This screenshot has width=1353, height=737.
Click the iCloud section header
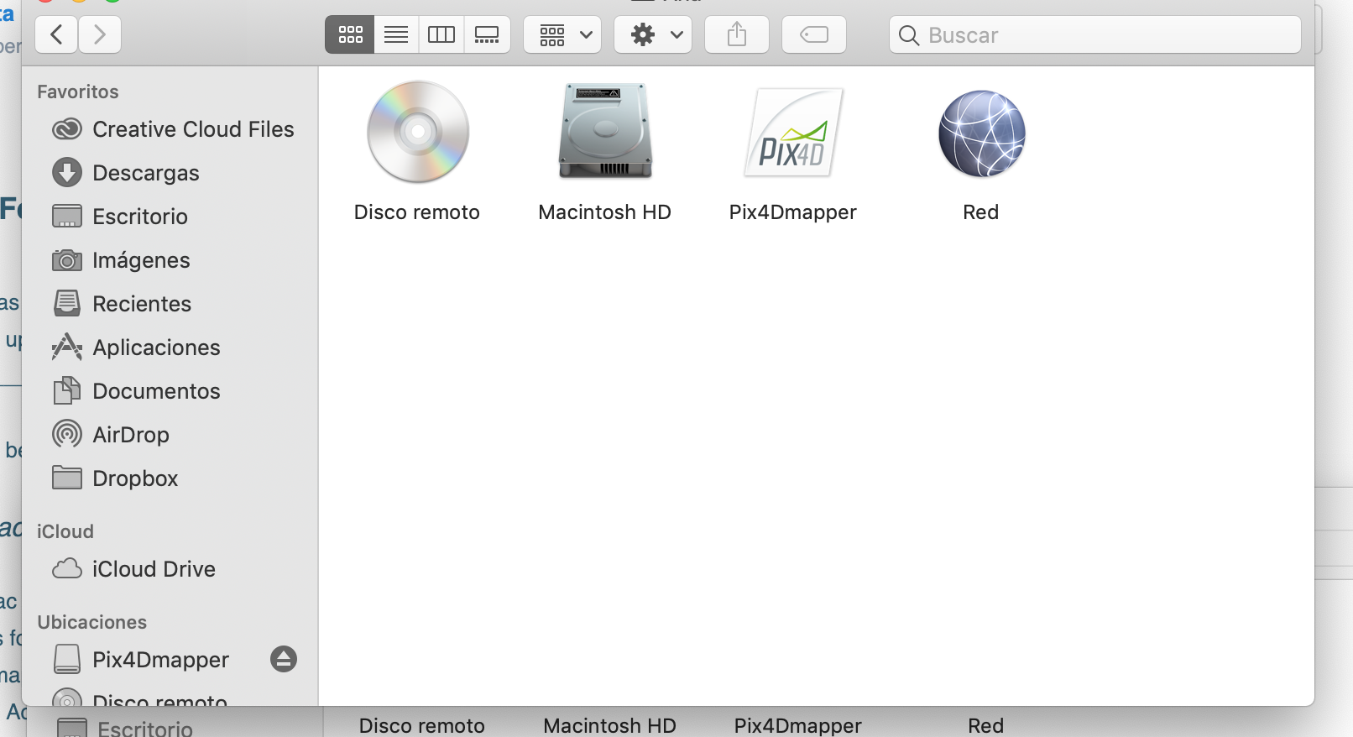pyautogui.click(x=65, y=531)
